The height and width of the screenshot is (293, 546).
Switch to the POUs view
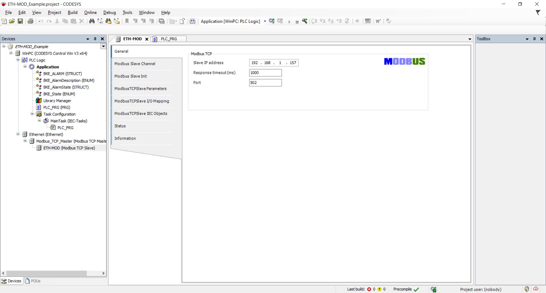pos(33,281)
